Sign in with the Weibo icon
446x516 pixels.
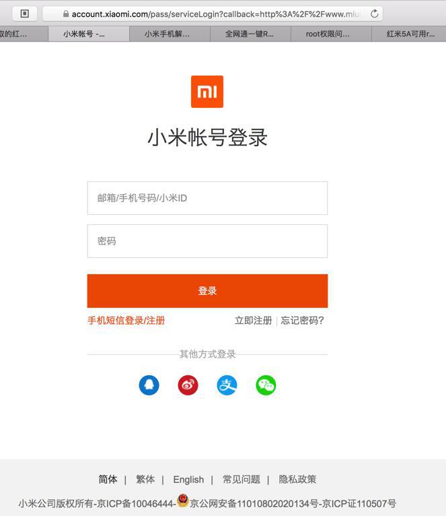click(x=188, y=385)
